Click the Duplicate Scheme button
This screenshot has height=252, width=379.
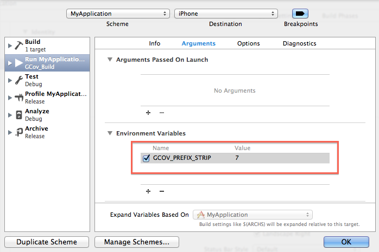(x=47, y=242)
